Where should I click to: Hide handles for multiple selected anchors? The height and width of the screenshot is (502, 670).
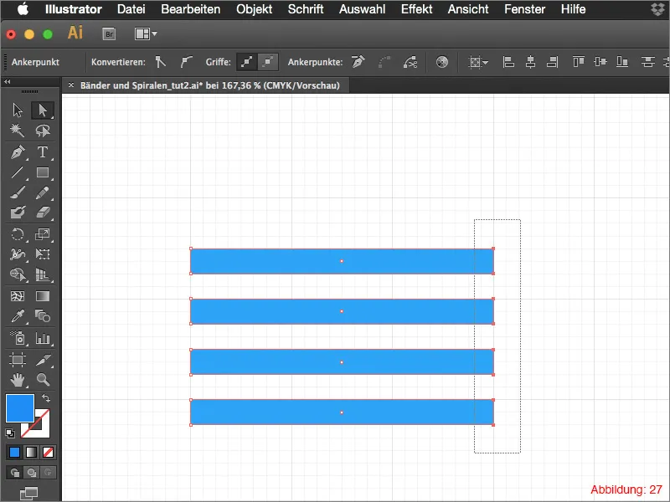click(268, 62)
